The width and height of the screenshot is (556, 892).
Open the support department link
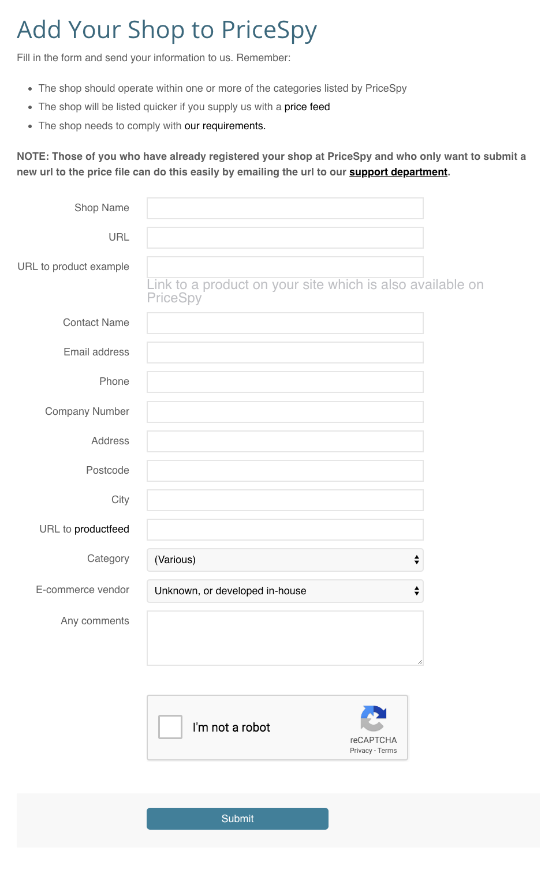click(x=398, y=172)
